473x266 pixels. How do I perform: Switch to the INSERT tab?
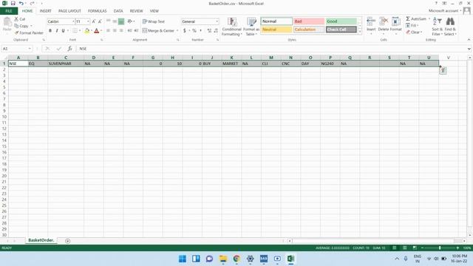[x=46, y=11]
